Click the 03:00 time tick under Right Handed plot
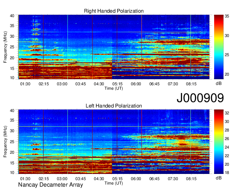The width and height of the screenshot is (233, 189). pyautogui.click(x=62, y=84)
